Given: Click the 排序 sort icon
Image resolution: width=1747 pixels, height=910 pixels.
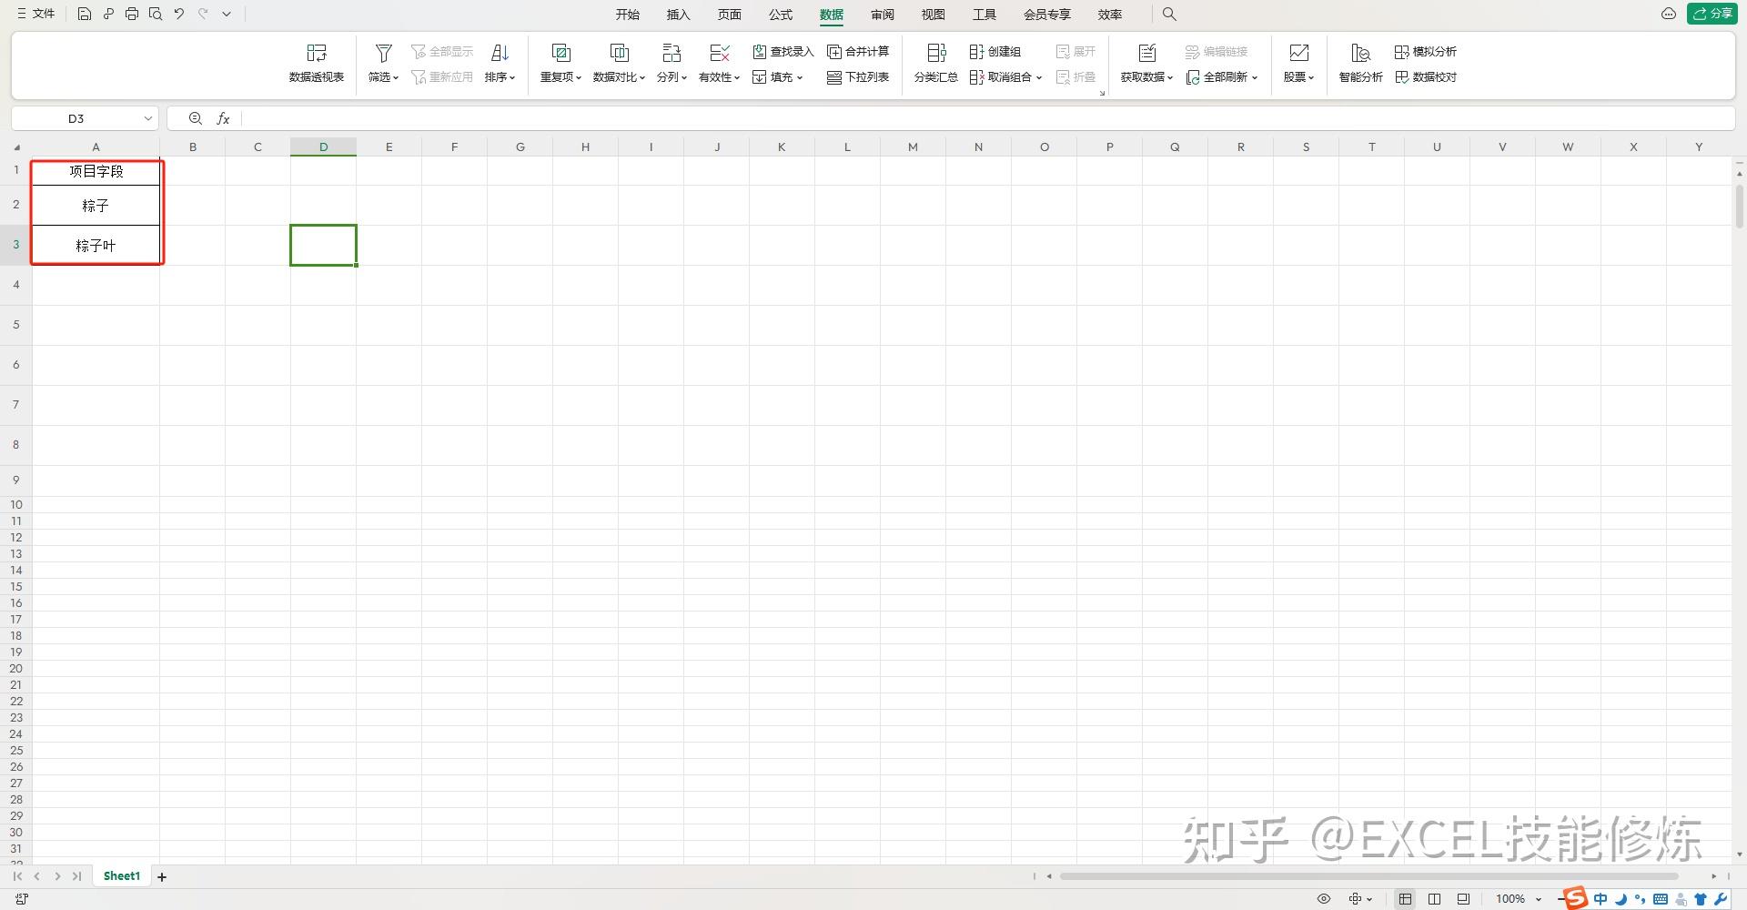Looking at the screenshot, I should point(500,53).
